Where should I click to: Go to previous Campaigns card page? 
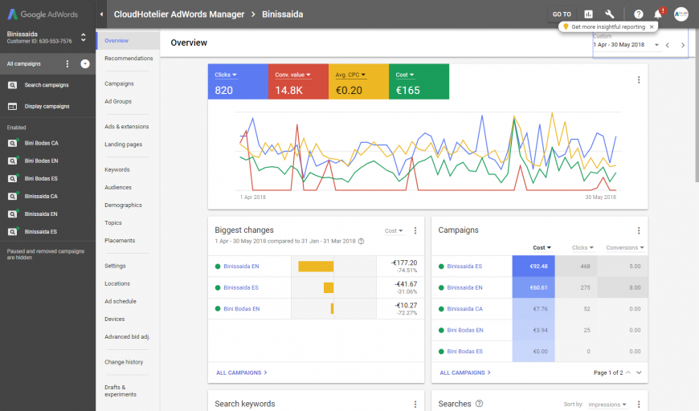628,372
